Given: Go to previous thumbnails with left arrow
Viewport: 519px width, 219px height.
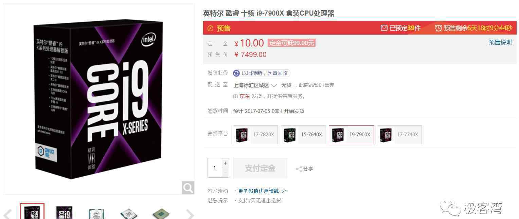Looking at the screenshot, I should [x=7, y=214].
